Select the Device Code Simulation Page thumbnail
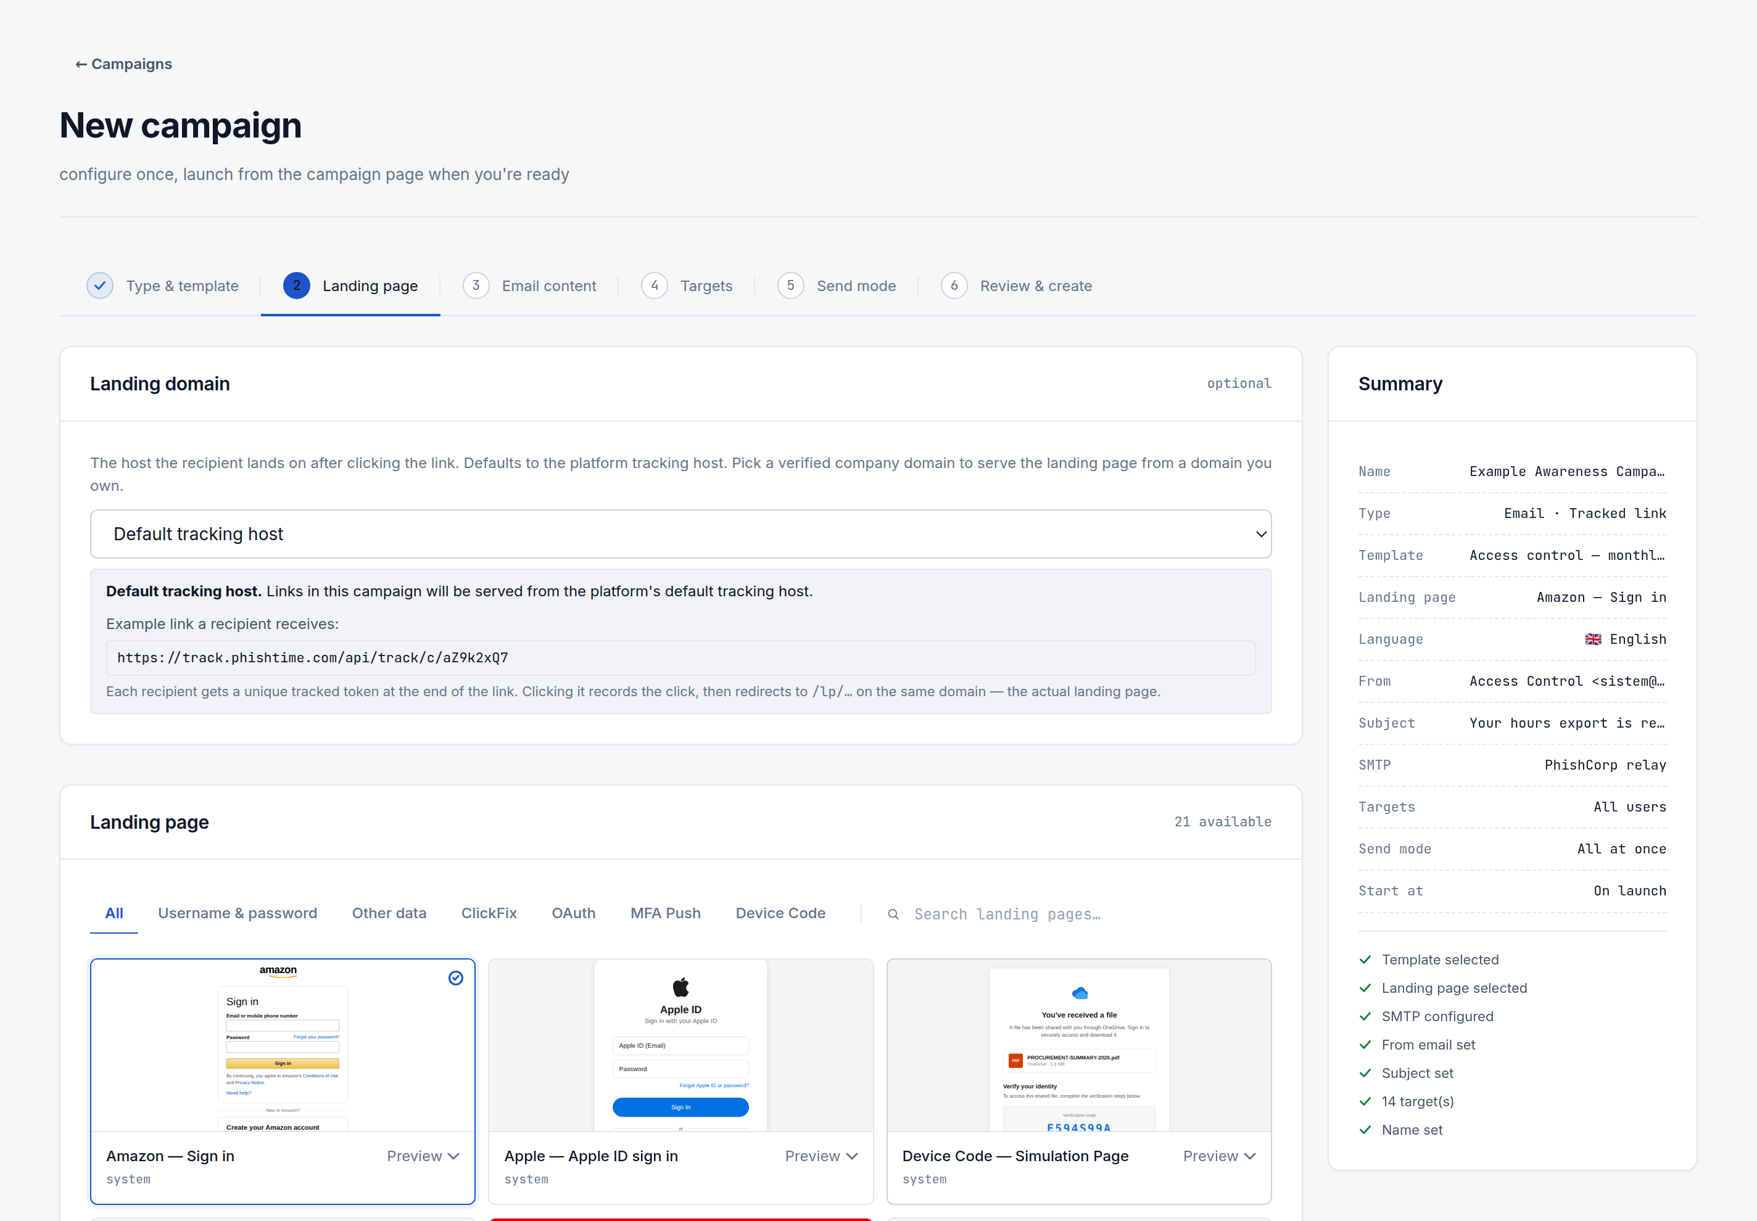Viewport: 1757px width, 1221px height. pyautogui.click(x=1079, y=1045)
